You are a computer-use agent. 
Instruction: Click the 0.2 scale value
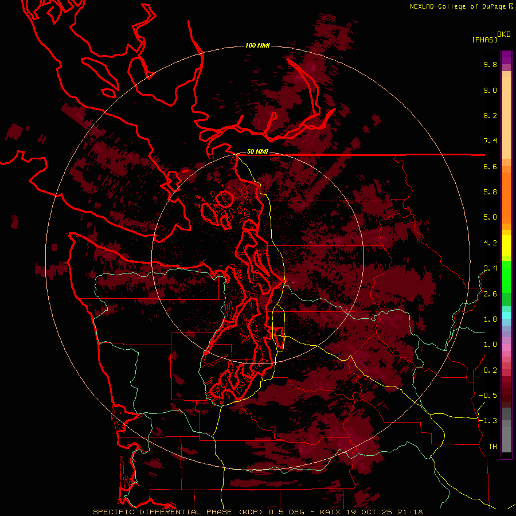coord(490,370)
